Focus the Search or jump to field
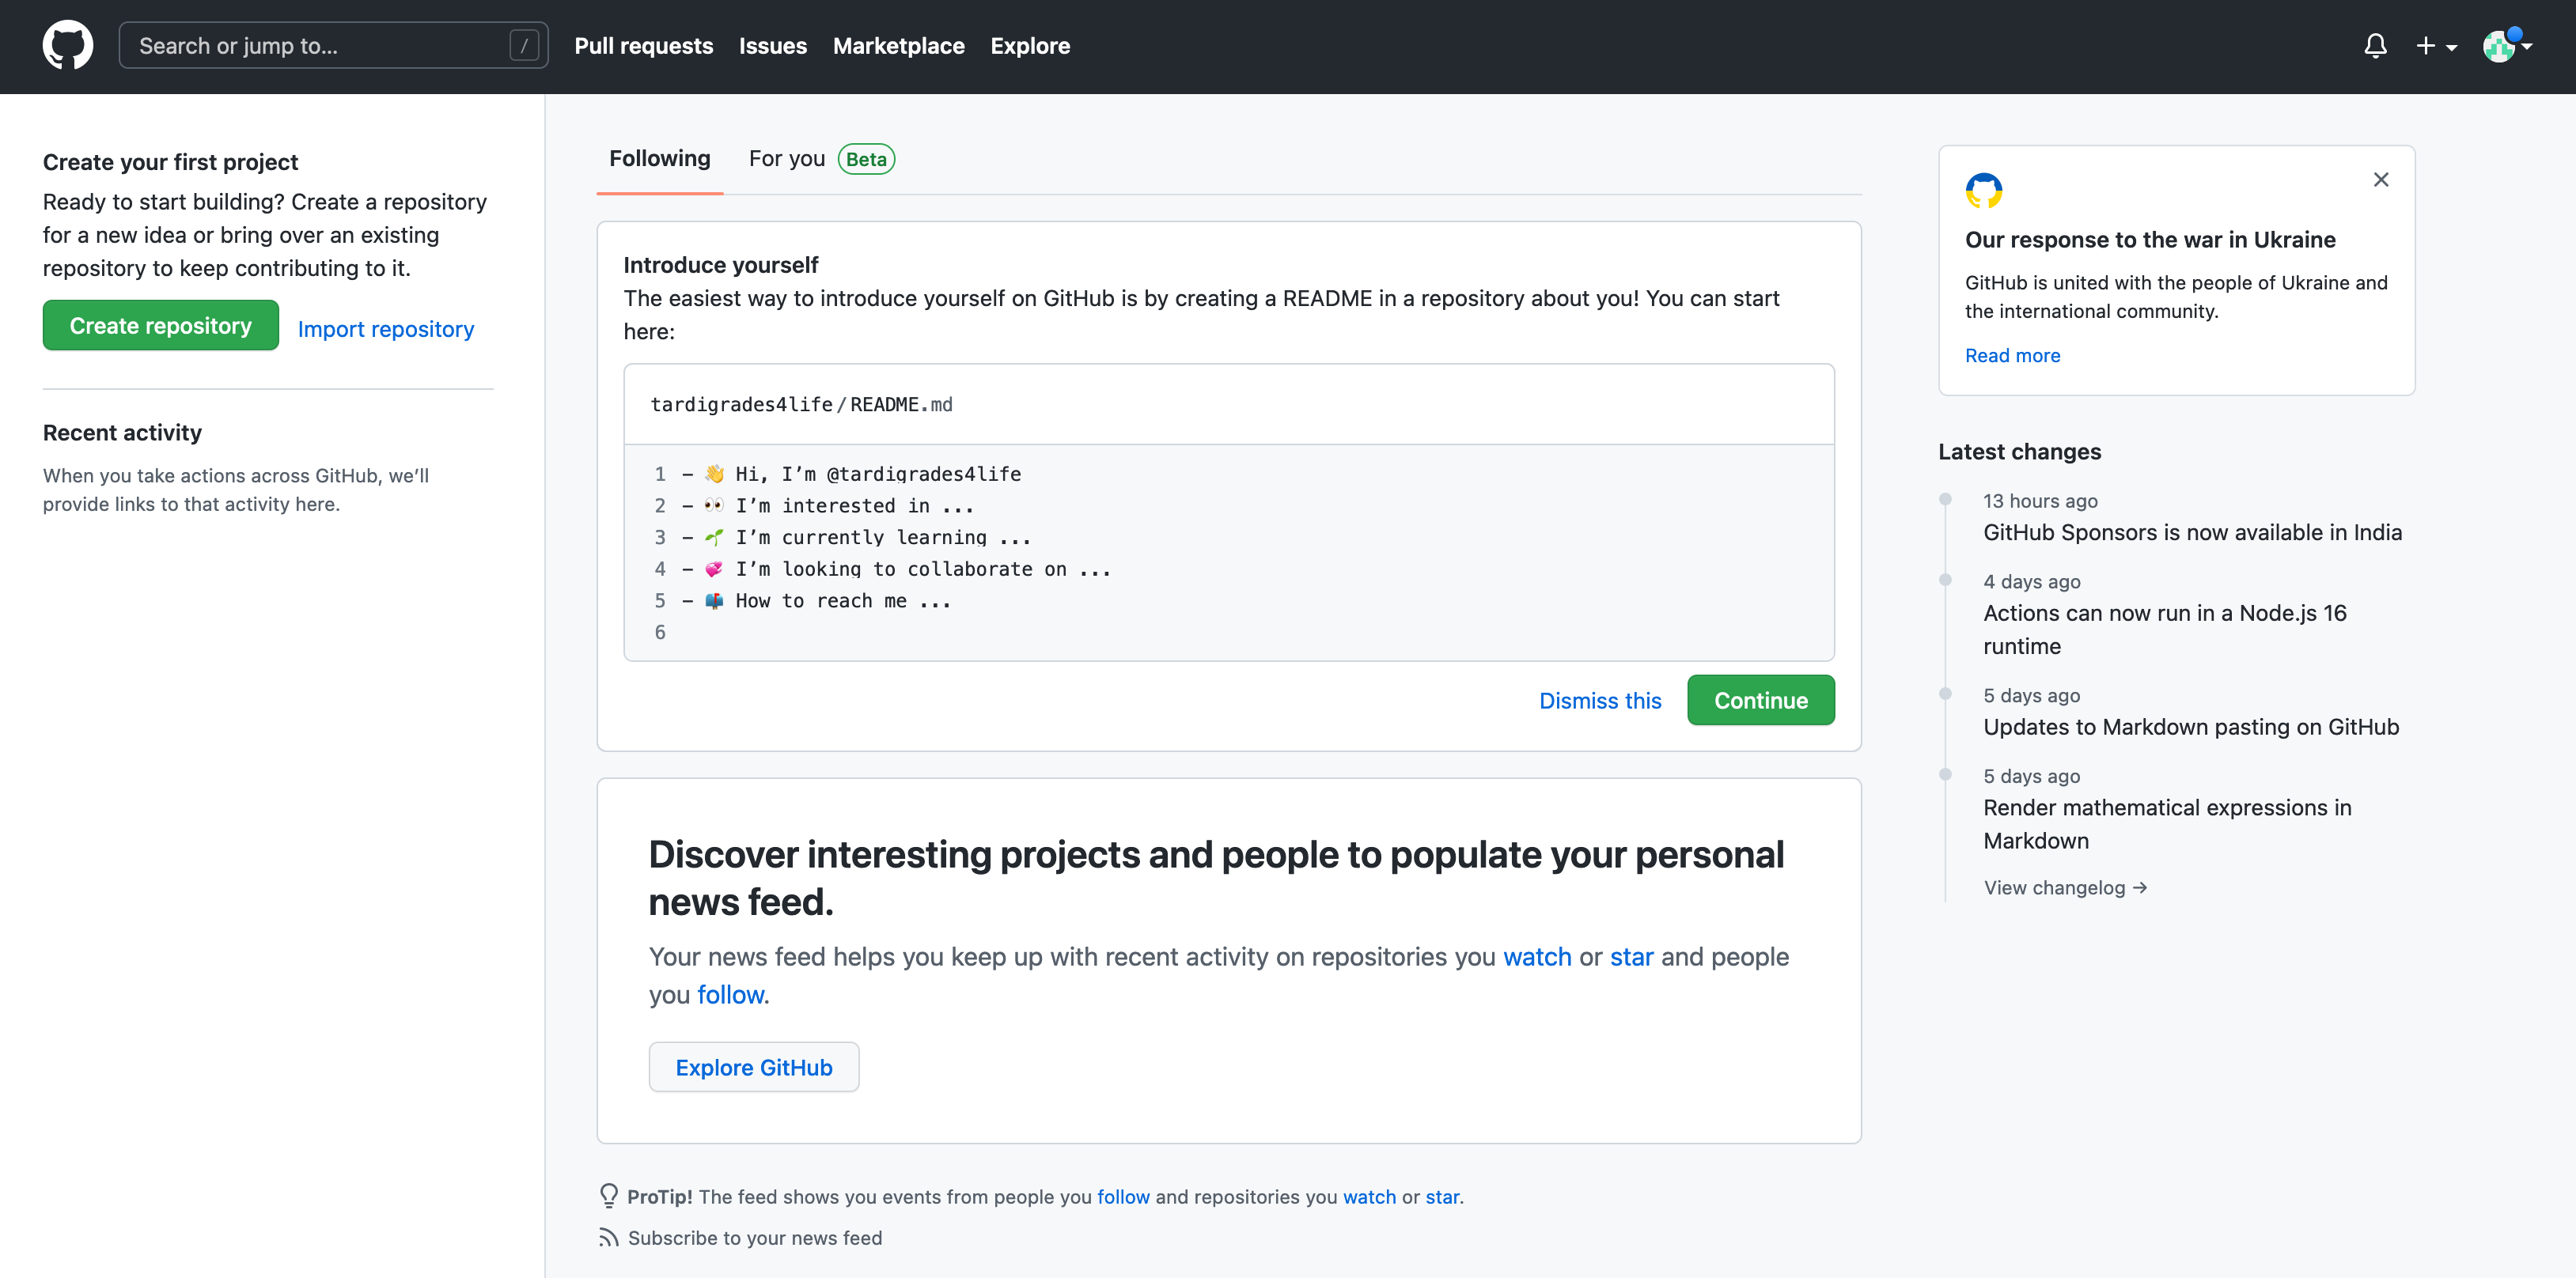This screenshot has width=2576, height=1278. click(x=333, y=46)
